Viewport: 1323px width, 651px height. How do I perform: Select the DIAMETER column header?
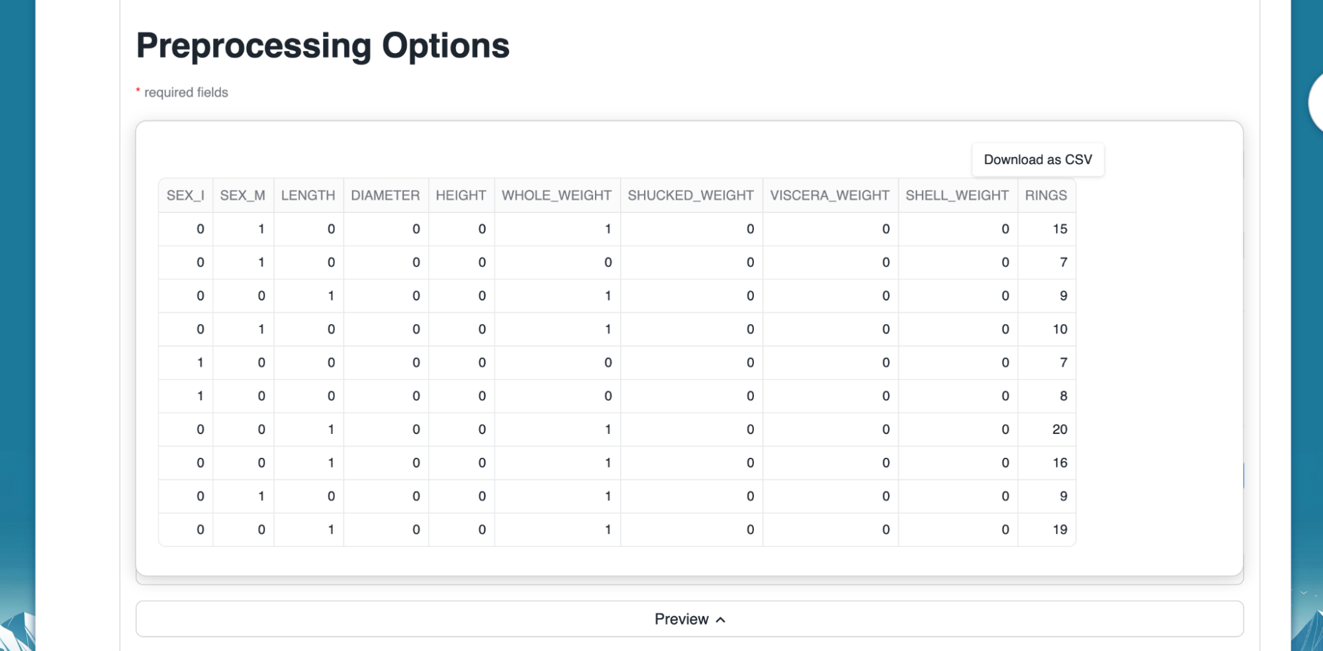[x=385, y=195]
